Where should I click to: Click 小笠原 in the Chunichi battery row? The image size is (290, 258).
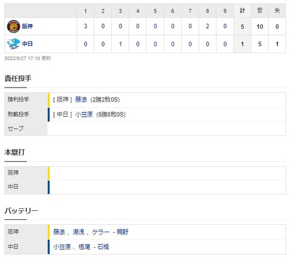[62, 247]
